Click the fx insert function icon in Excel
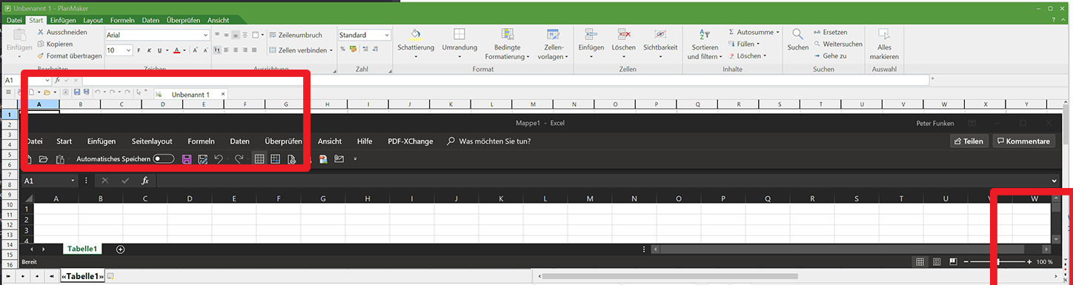 pyautogui.click(x=145, y=181)
